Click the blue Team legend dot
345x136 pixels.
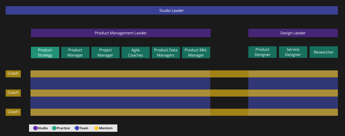point(77,128)
